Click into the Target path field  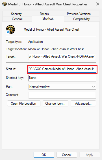62,57
